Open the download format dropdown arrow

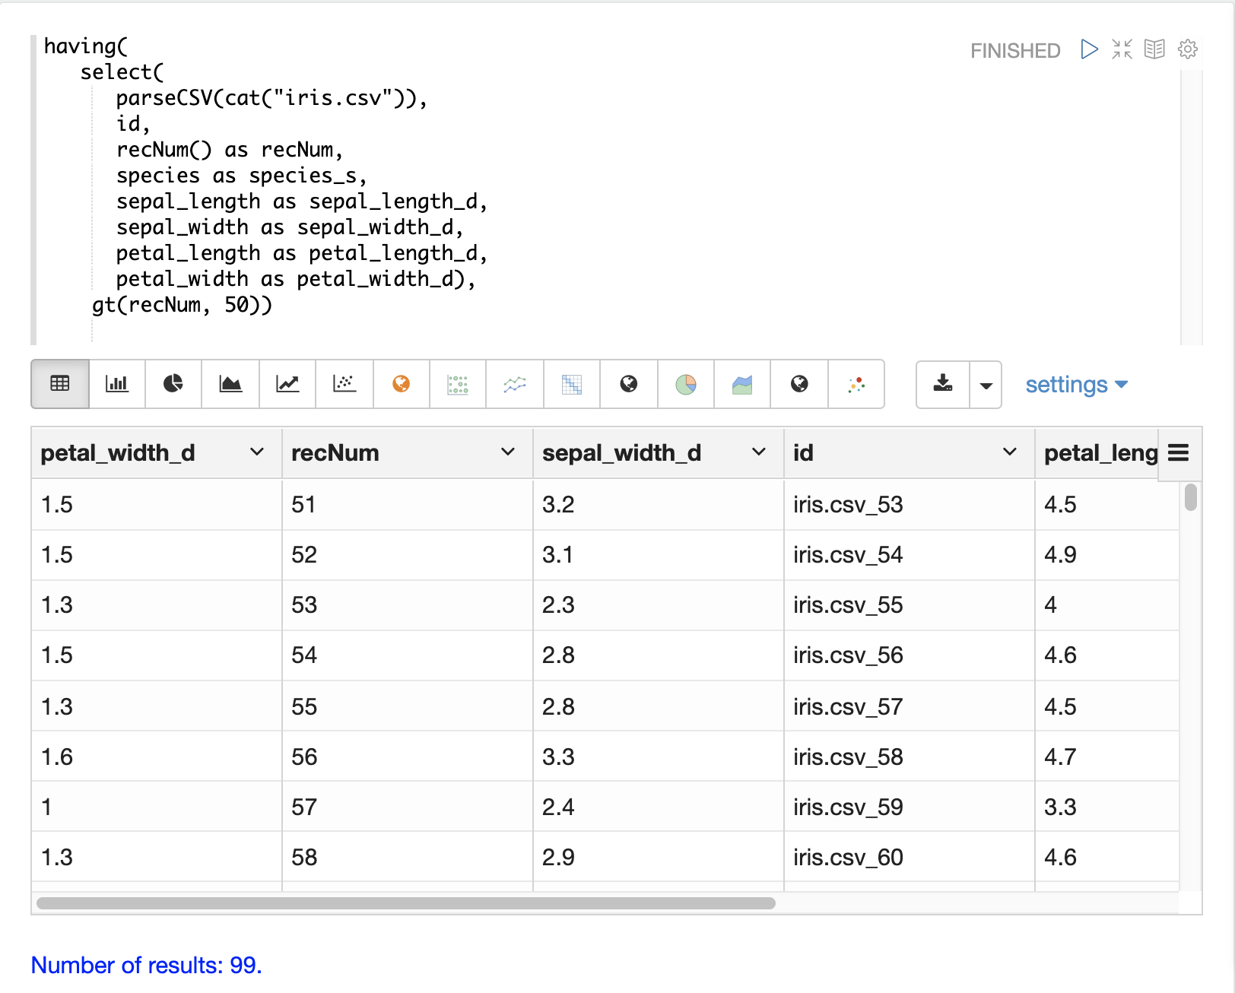[x=986, y=385]
